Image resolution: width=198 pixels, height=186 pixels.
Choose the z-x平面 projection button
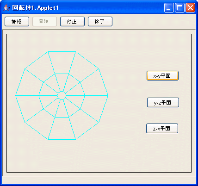pyautogui.click(x=162, y=128)
